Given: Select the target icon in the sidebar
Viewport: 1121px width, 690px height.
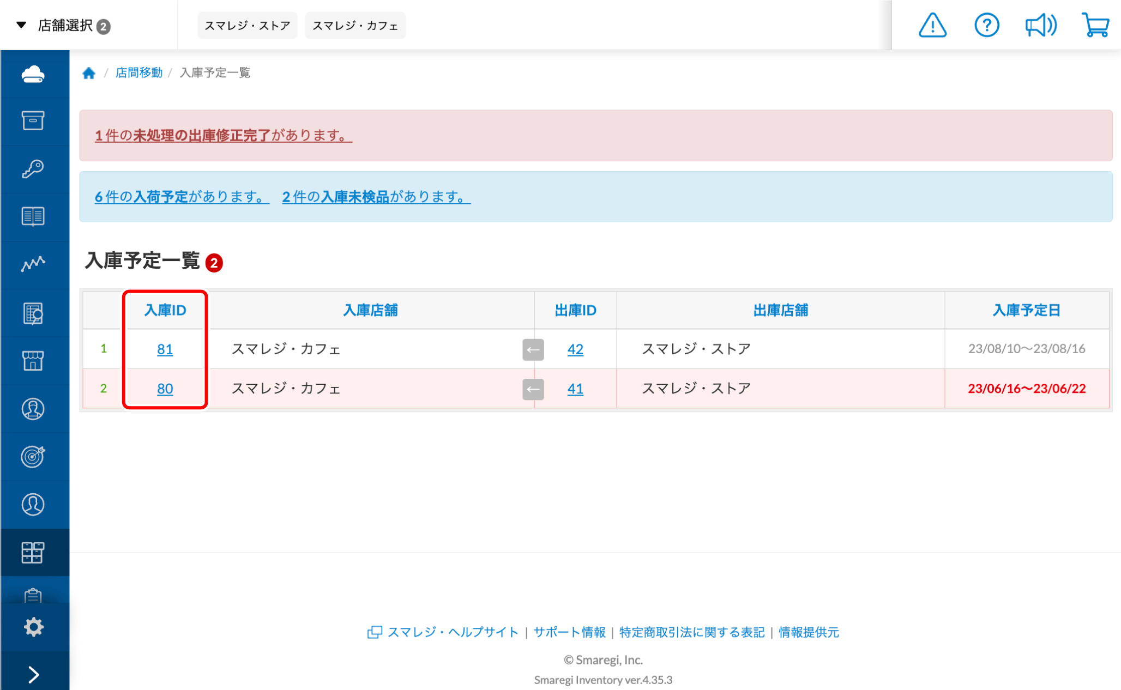Looking at the screenshot, I should click(34, 457).
